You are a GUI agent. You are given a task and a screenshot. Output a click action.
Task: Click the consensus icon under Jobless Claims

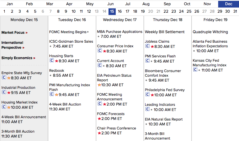pyautogui.click(x=147, y=46)
